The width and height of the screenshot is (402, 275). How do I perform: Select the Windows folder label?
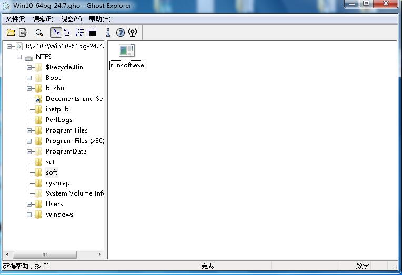pos(59,215)
